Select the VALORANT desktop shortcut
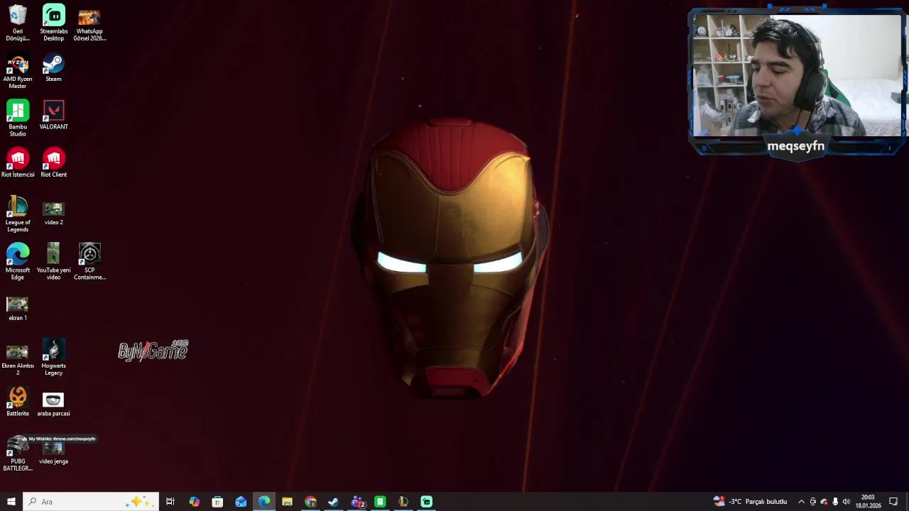909x511 pixels. pos(53,116)
